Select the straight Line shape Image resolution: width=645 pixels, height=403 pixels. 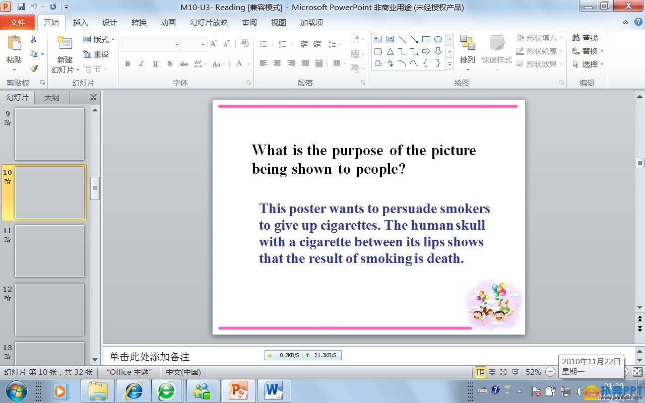(x=402, y=39)
